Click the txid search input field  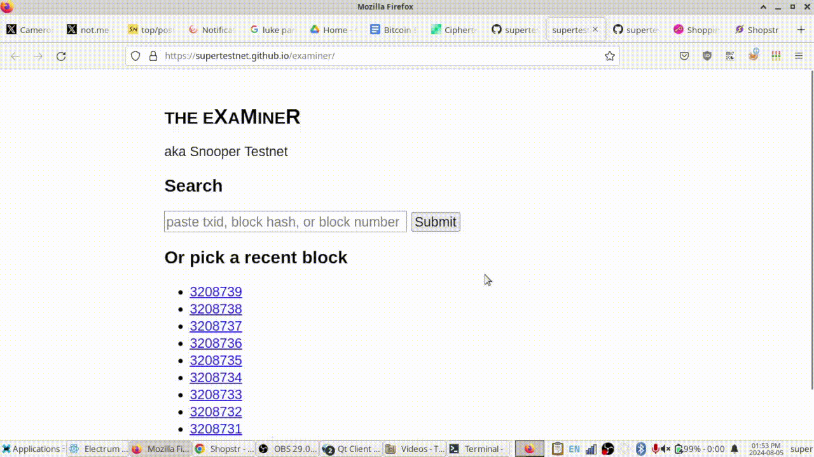(x=285, y=222)
